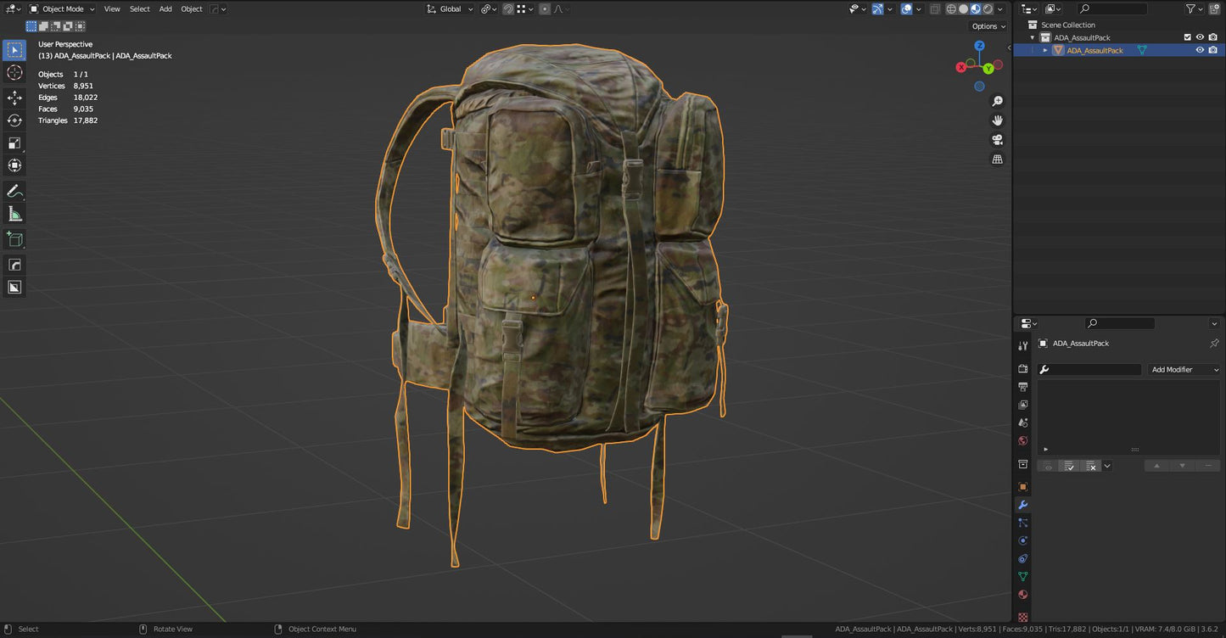1226x638 pixels.
Task: Select the Scale tool
Action: [14, 143]
